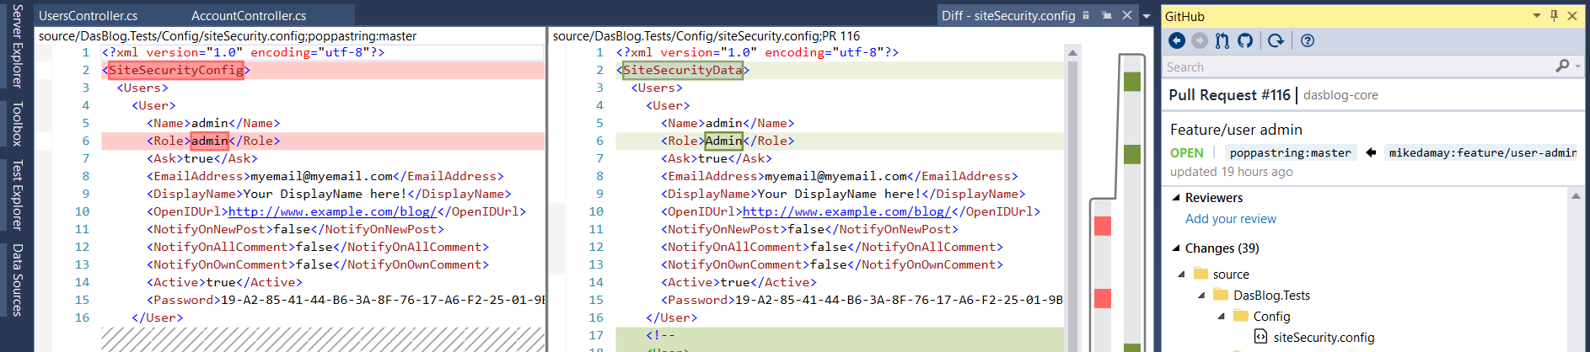This screenshot has width=1590, height=352.
Task: Click the search magnifier icon
Action: [x=1562, y=66]
